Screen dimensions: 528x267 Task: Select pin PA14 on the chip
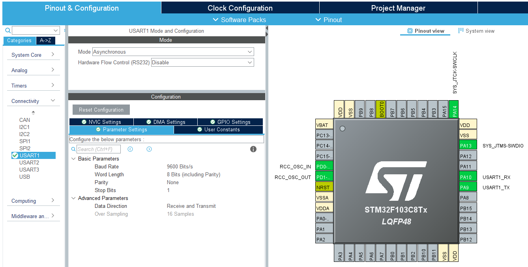coord(454,109)
